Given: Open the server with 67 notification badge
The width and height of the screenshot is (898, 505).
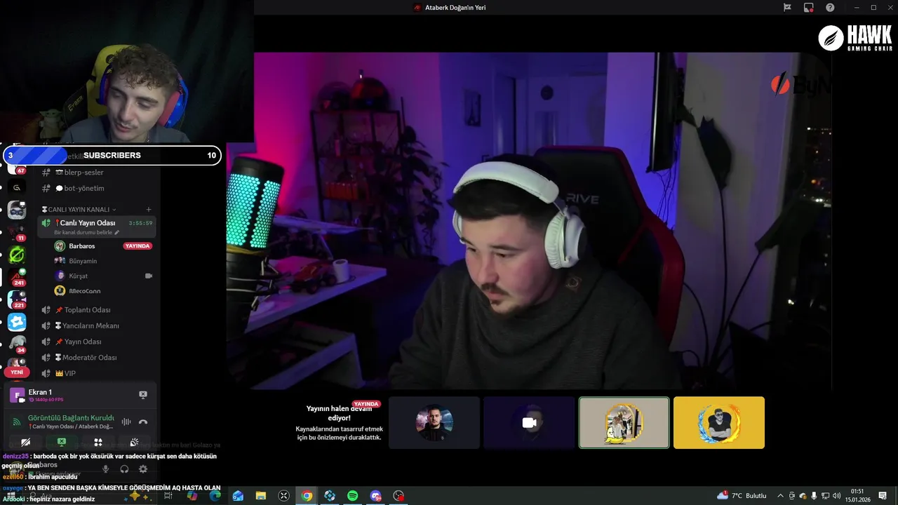Looking at the screenshot, I should (17, 167).
